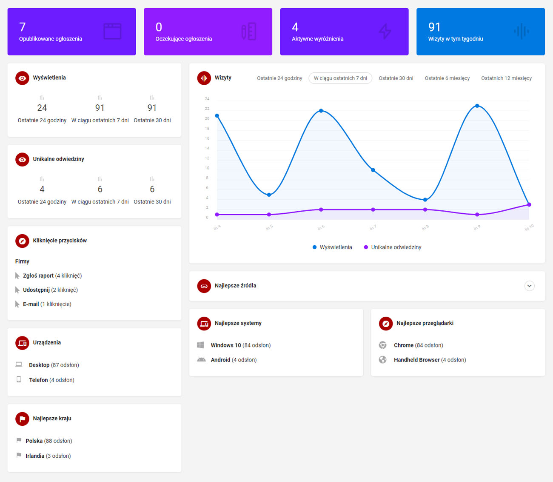The height and width of the screenshot is (482, 553).
Task: Click the cursor icon next to E-mail
Action: click(17, 304)
